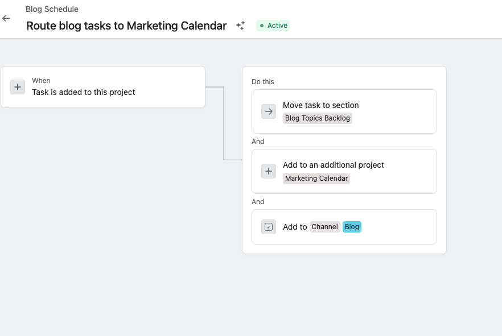Image resolution: width=502 pixels, height=336 pixels.
Task: Open the Blog Schedule breadcrumb
Action: point(52,9)
